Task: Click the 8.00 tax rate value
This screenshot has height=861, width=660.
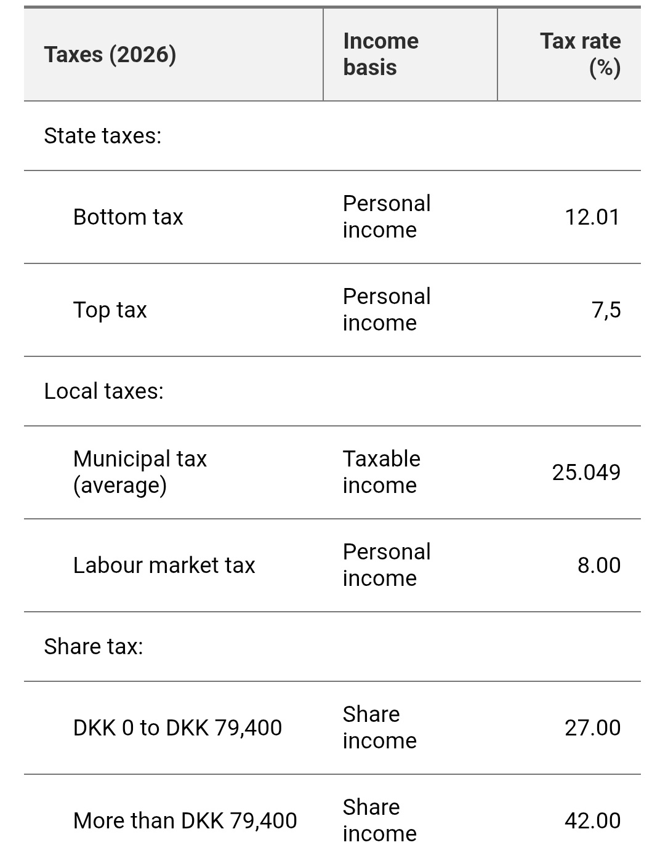Action: (x=598, y=566)
